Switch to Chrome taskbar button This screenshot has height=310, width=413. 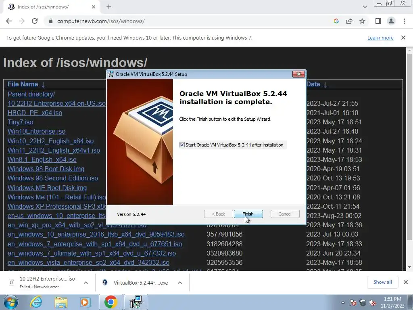point(111,302)
